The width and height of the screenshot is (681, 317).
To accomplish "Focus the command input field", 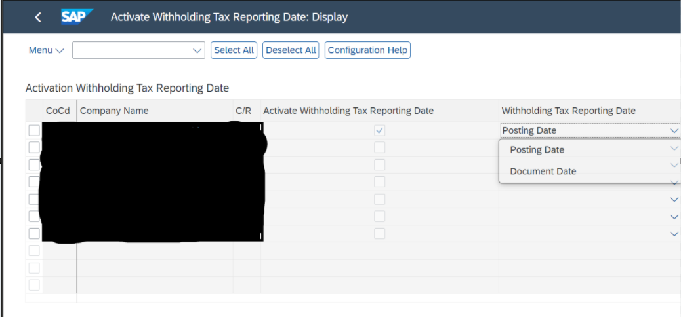I will click(132, 50).
